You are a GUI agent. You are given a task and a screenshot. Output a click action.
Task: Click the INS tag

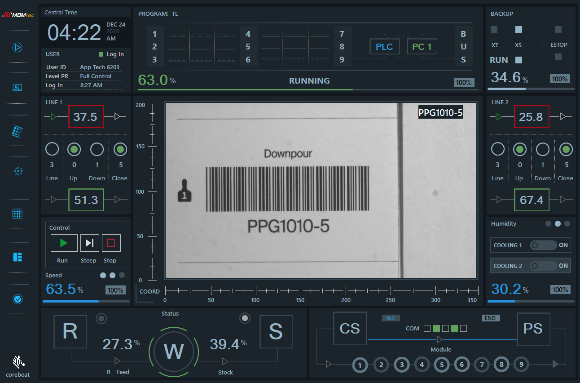click(390, 318)
